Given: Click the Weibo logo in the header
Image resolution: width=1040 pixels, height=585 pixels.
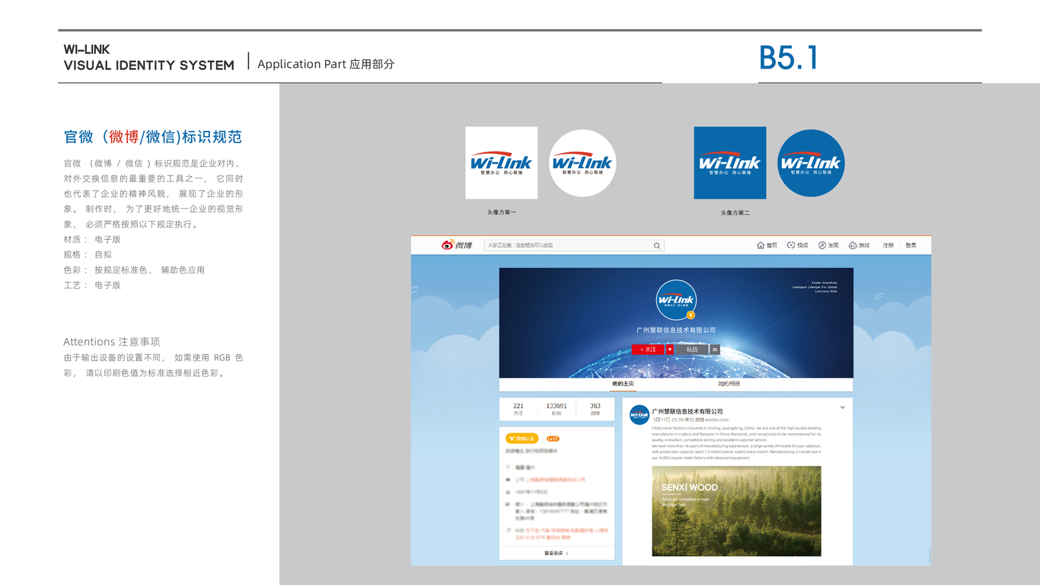Looking at the screenshot, I should pos(457,245).
